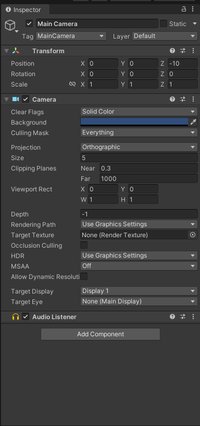Image resolution: width=200 pixels, height=426 pixels.
Task: Open Transform component help reference
Action: click(x=172, y=51)
